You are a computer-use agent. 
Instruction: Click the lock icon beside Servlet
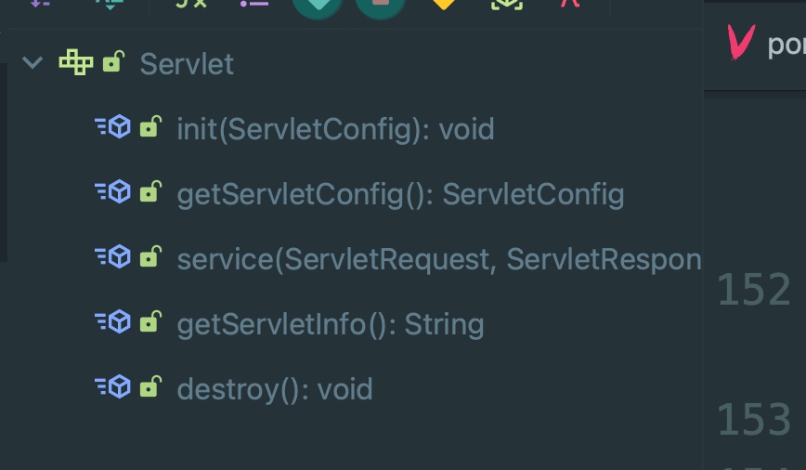click(x=113, y=62)
